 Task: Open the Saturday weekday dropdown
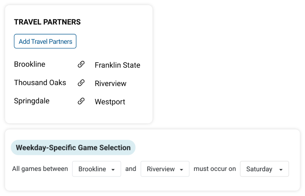[x=264, y=169]
